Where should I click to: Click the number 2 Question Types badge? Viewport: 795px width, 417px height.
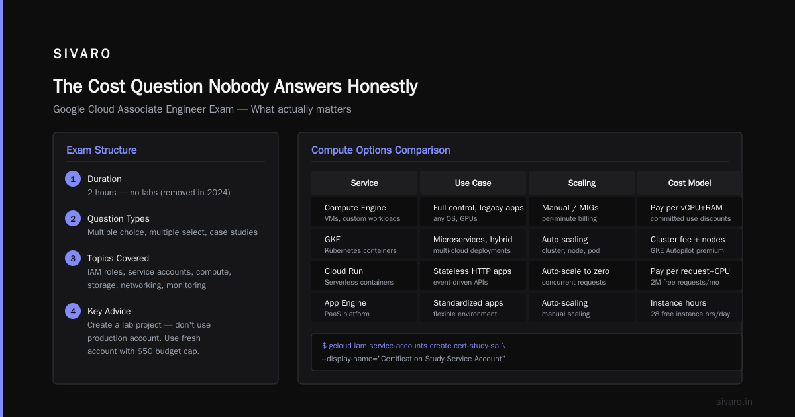[x=73, y=218]
